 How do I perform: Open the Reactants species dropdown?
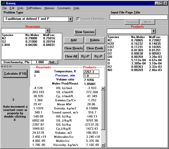pyautogui.click(x=48, y=31)
